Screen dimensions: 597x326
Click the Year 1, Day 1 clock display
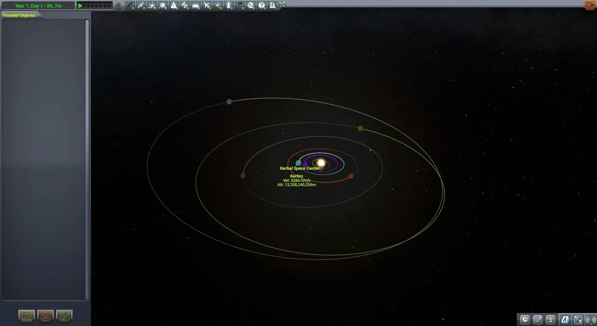tap(38, 6)
